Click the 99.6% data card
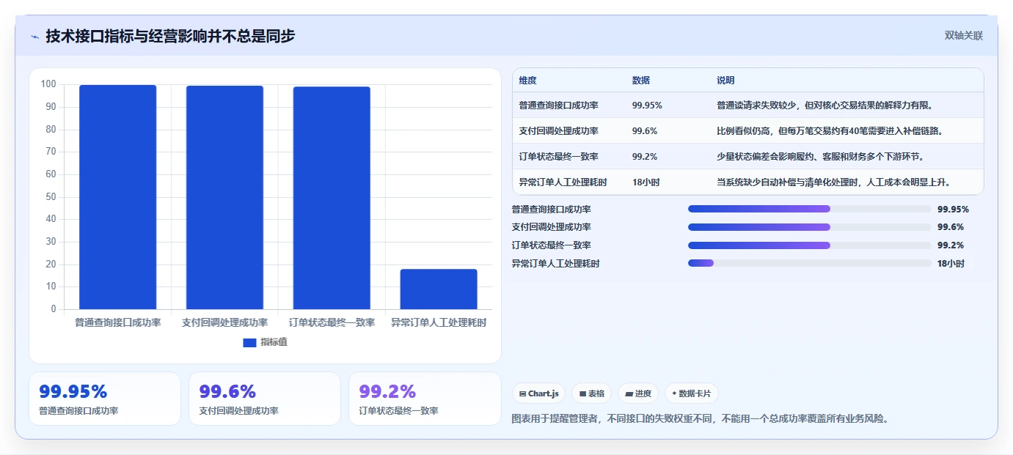Screen dimensions: 1013x455 click(x=265, y=399)
